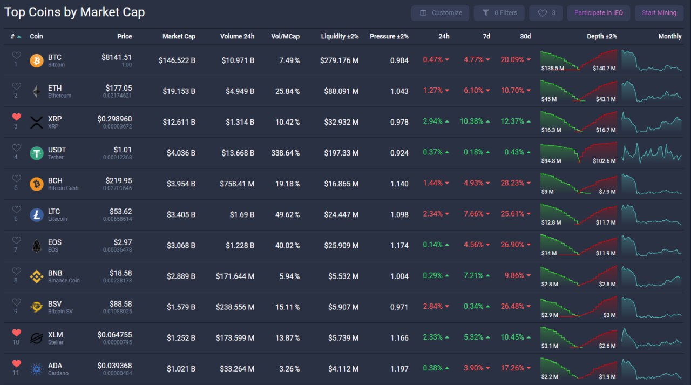The image size is (691, 385).
Task: Click BCH 30d change 28.23%
Action: point(512,183)
